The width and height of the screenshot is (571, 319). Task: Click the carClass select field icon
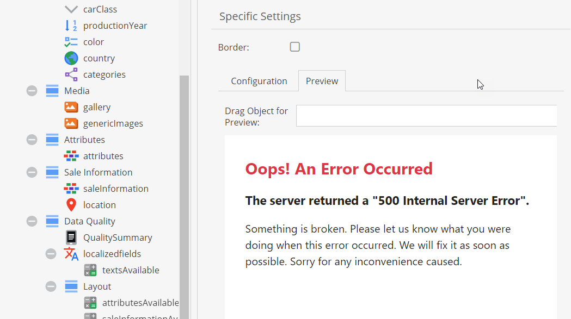(71, 9)
